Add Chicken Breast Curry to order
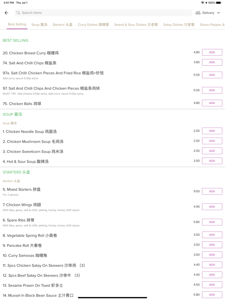Image resolution: width=225 pixels, height=300 pixels. pos(212,52)
